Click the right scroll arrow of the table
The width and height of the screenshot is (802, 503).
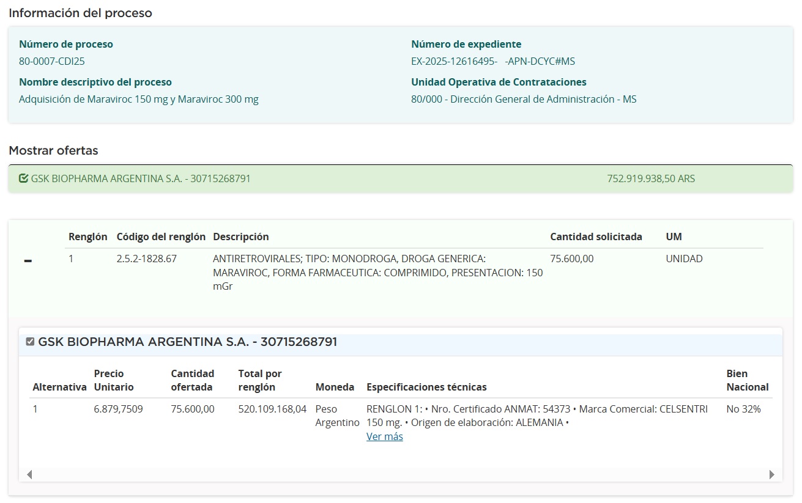tap(771, 474)
